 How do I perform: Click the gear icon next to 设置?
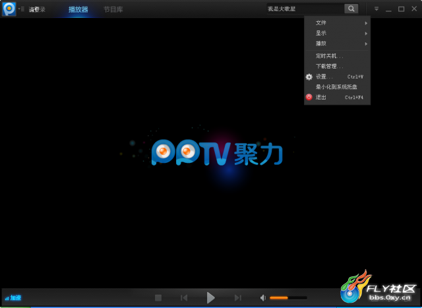(x=309, y=77)
